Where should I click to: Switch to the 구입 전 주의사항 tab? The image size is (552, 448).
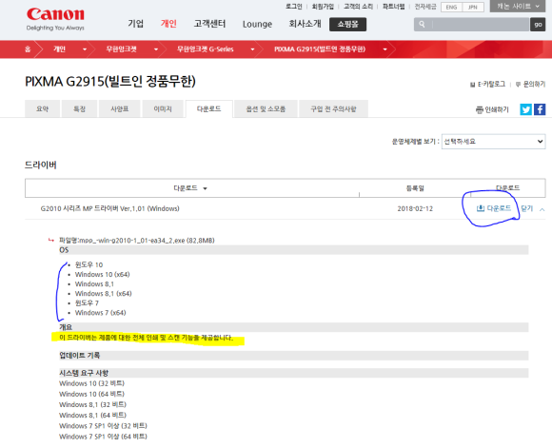coord(333,109)
